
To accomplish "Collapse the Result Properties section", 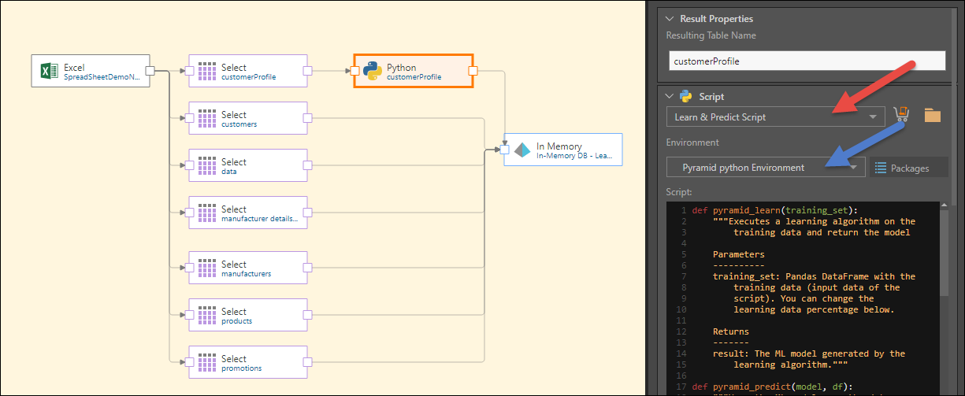I will click(x=670, y=18).
